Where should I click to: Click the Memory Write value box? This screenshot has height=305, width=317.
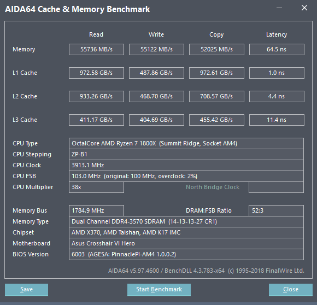click(156, 49)
